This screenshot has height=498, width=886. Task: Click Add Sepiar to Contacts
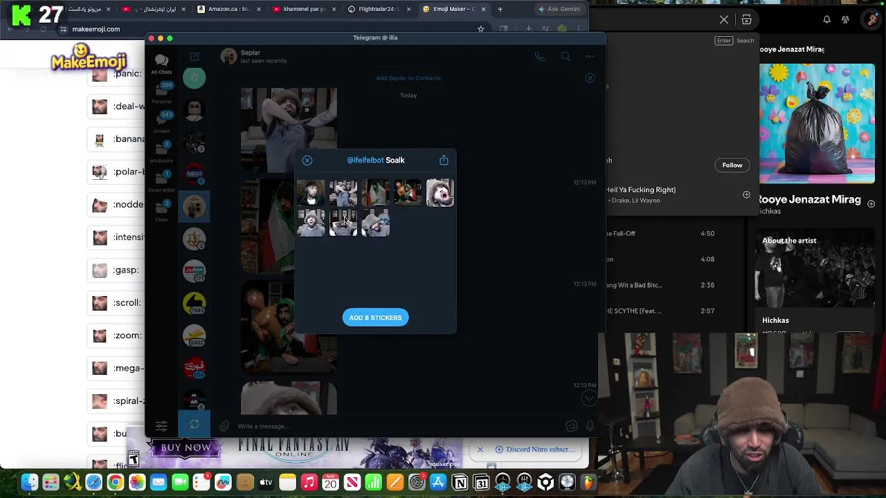pos(408,78)
